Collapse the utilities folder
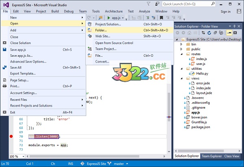Screen dimensions: 244x167 181,69
